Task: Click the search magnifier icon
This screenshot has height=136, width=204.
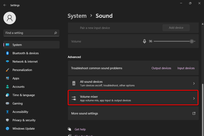Action: (x=55, y=33)
